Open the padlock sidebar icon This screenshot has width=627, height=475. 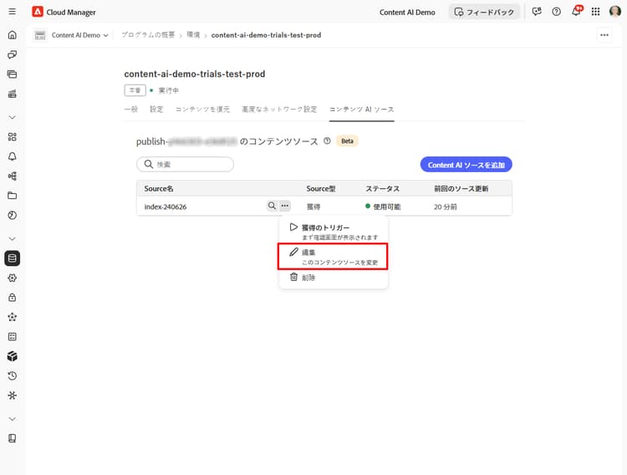13,298
